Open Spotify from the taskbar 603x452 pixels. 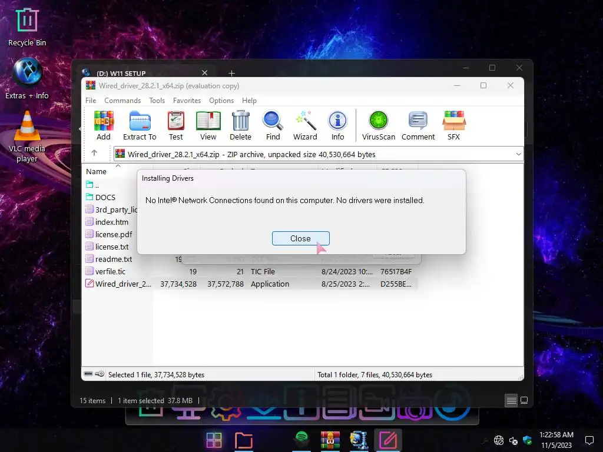(301, 439)
